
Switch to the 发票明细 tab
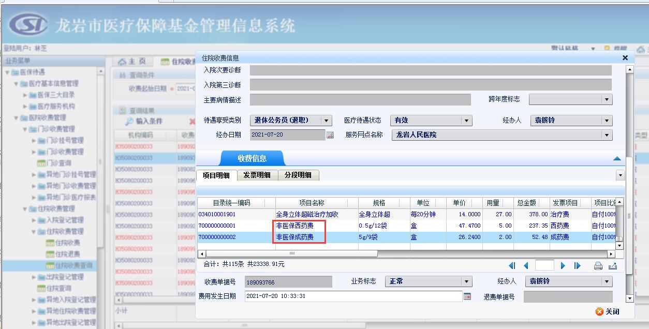click(x=257, y=175)
